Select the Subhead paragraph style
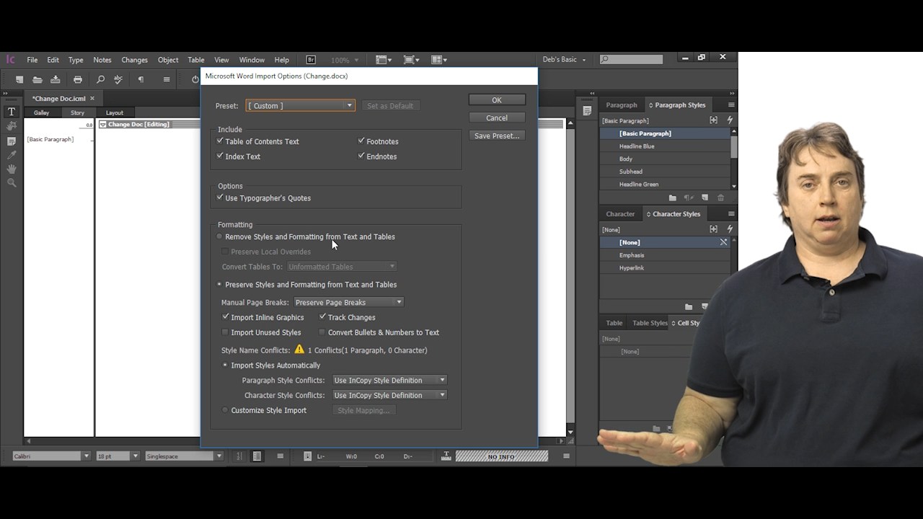Image resolution: width=923 pixels, height=519 pixels. (665, 172)
